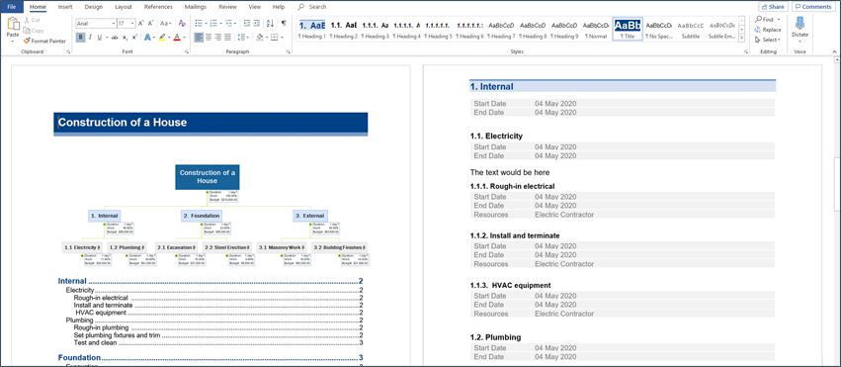Click the Text Effects A icon
Viewport: 841px width, 367px height.
click(x=148, y=37)
